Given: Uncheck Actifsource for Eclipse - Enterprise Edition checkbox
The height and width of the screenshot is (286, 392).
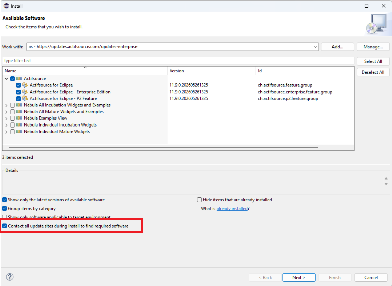Looking at the screenshot, I should pos(18,92).
